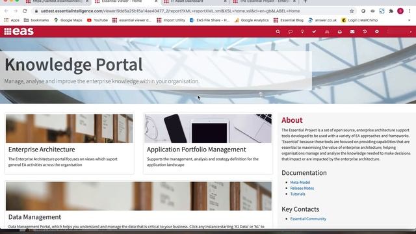Click the history clock icon in the header
This screenshot has width=416, height=234.
[365, 32]
